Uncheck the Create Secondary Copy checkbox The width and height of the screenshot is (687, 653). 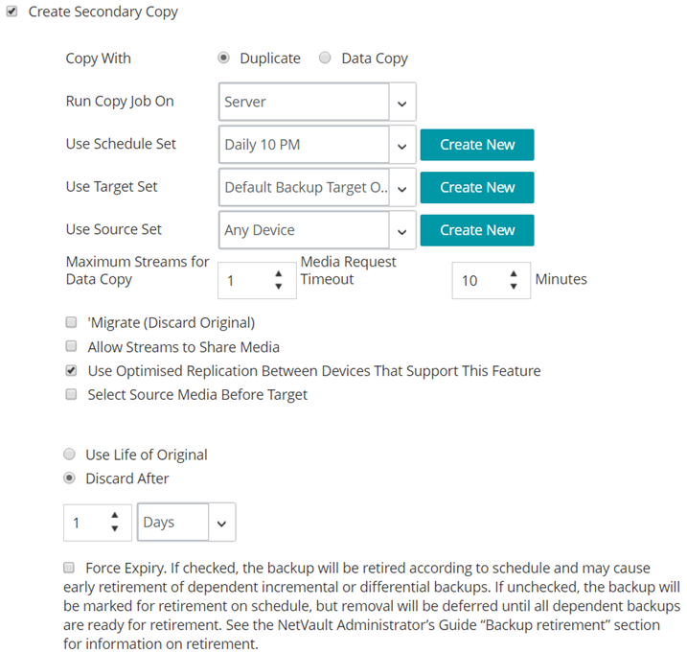tap(12, 13)
